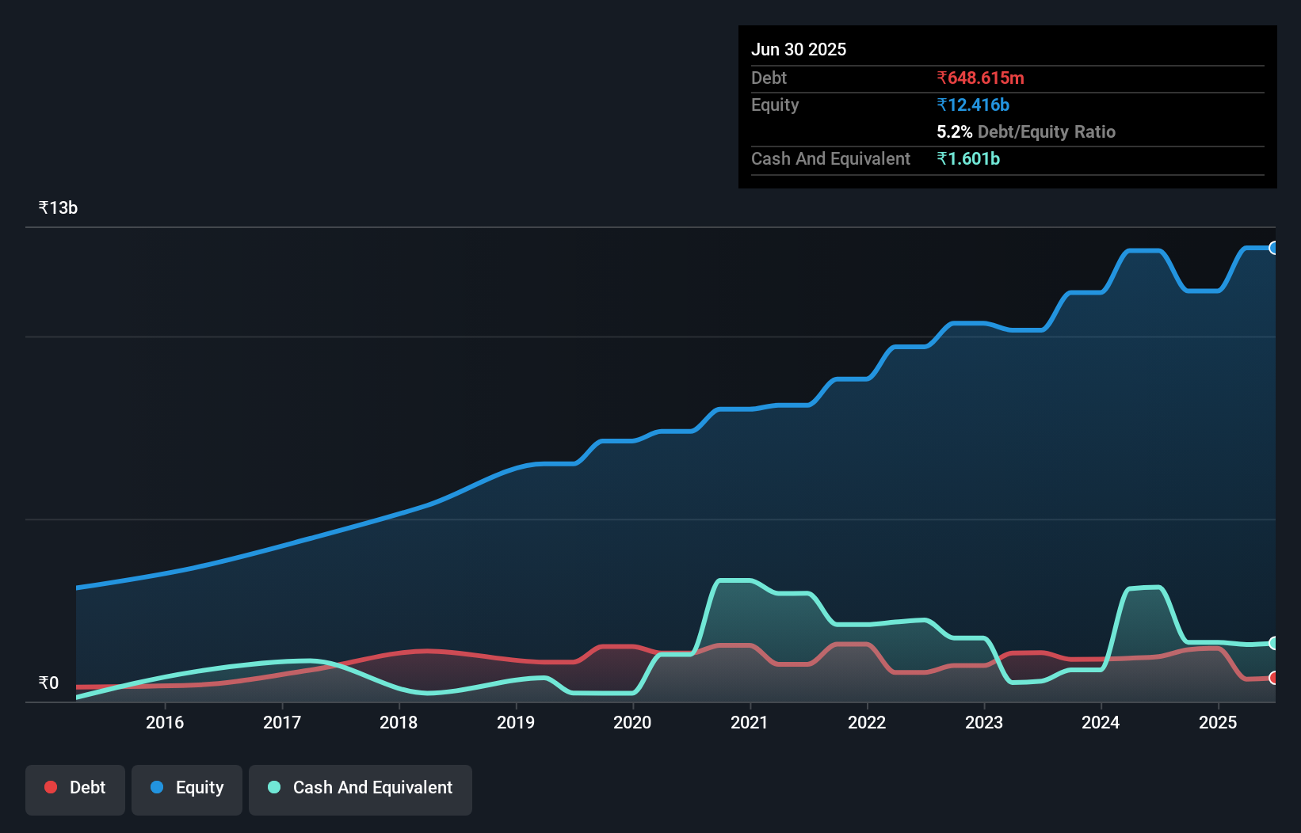Screen dimensions: 1301x833
Task: Click the 2016 label on the x-axis
Action: (165, 722)
